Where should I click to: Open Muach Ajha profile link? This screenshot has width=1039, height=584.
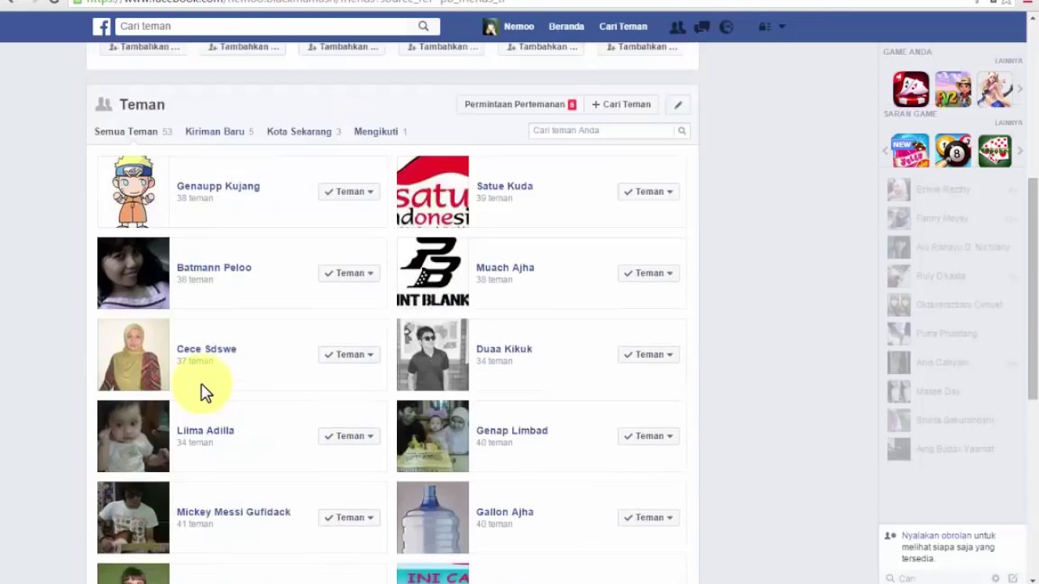(505, 268)
